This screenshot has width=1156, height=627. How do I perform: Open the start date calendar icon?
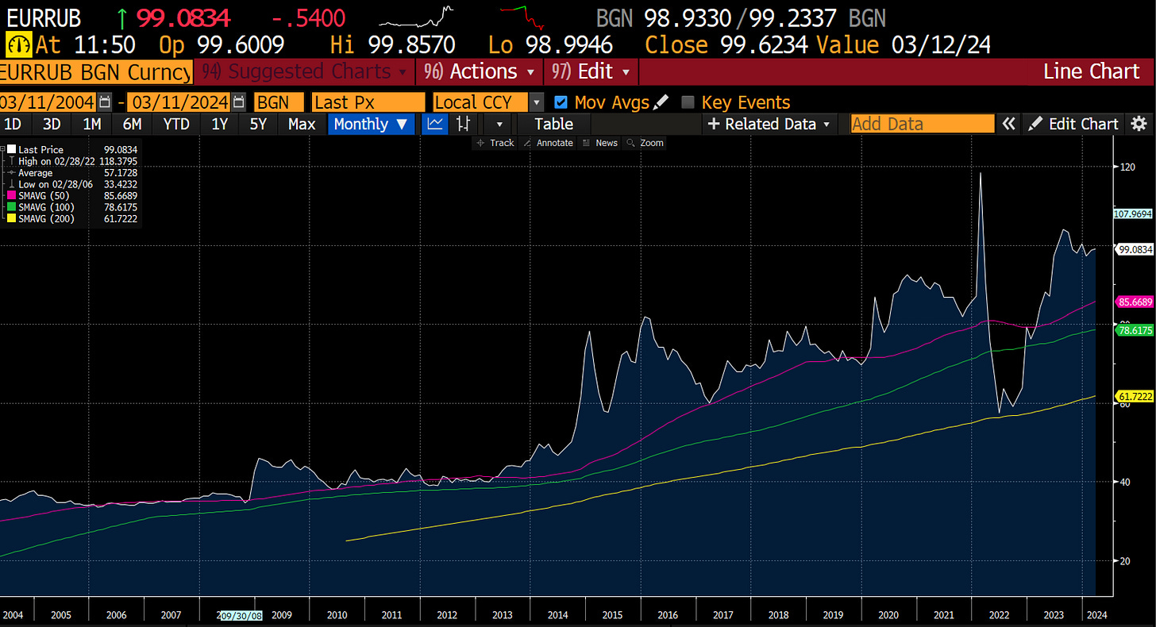(106, 102)
